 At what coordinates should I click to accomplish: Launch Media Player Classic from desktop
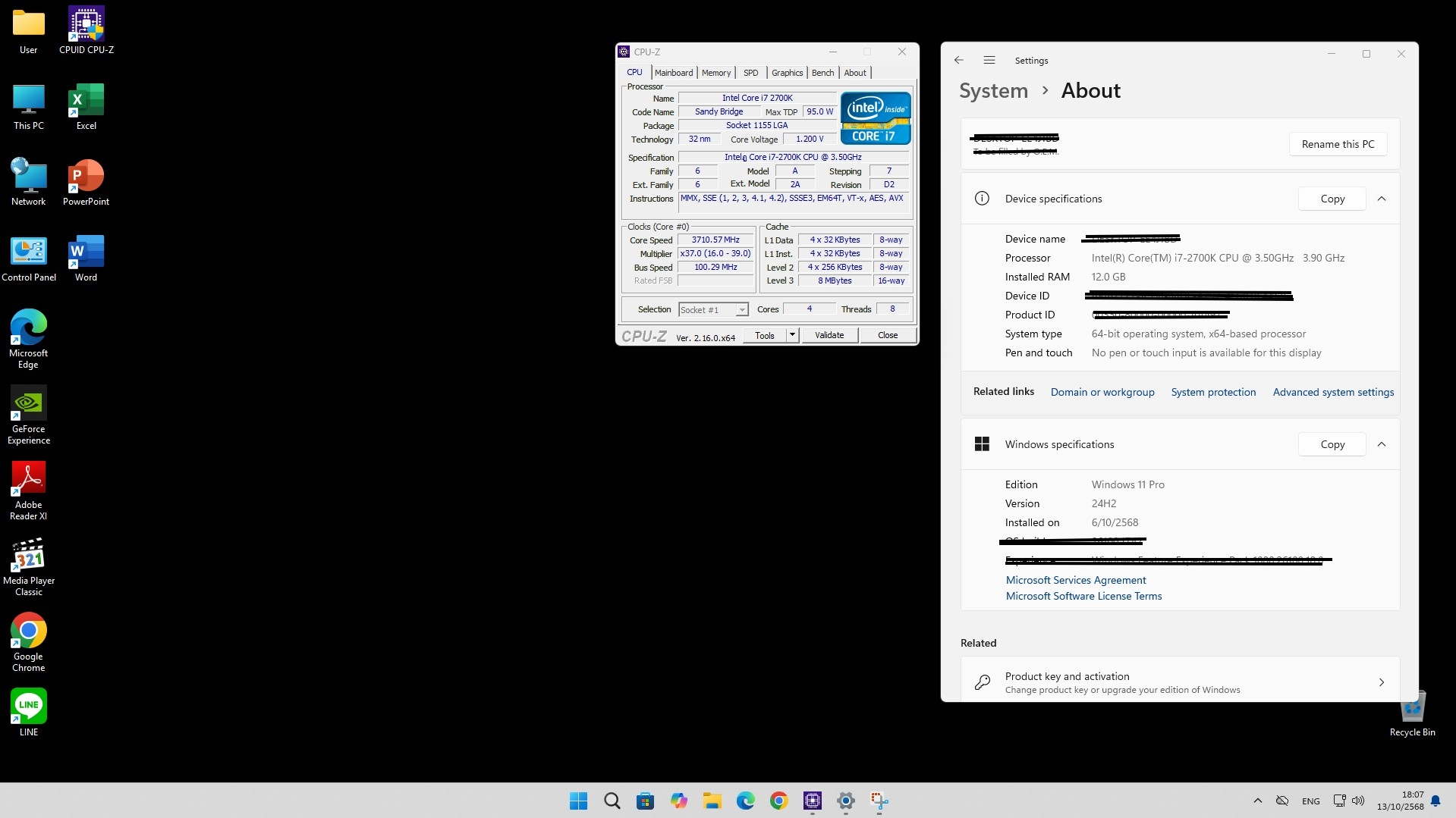pos(29,556)
